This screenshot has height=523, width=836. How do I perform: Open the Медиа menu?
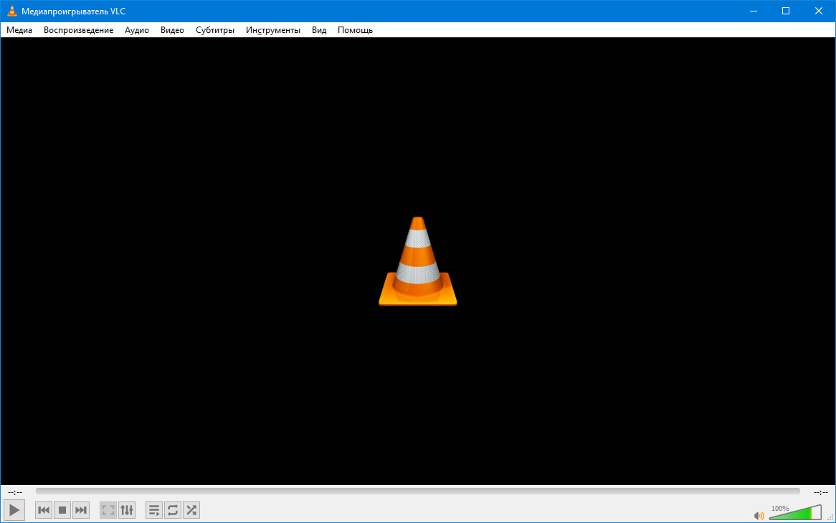[x=19, y=30]
